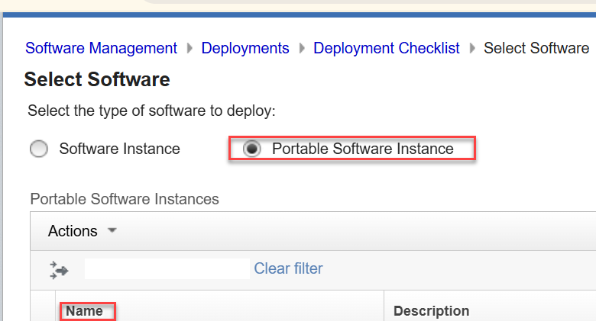Click the Select Software breadcrumb item
Image resolution: width=596 pixels, height=321 pixels.
(x=536, y=49)
